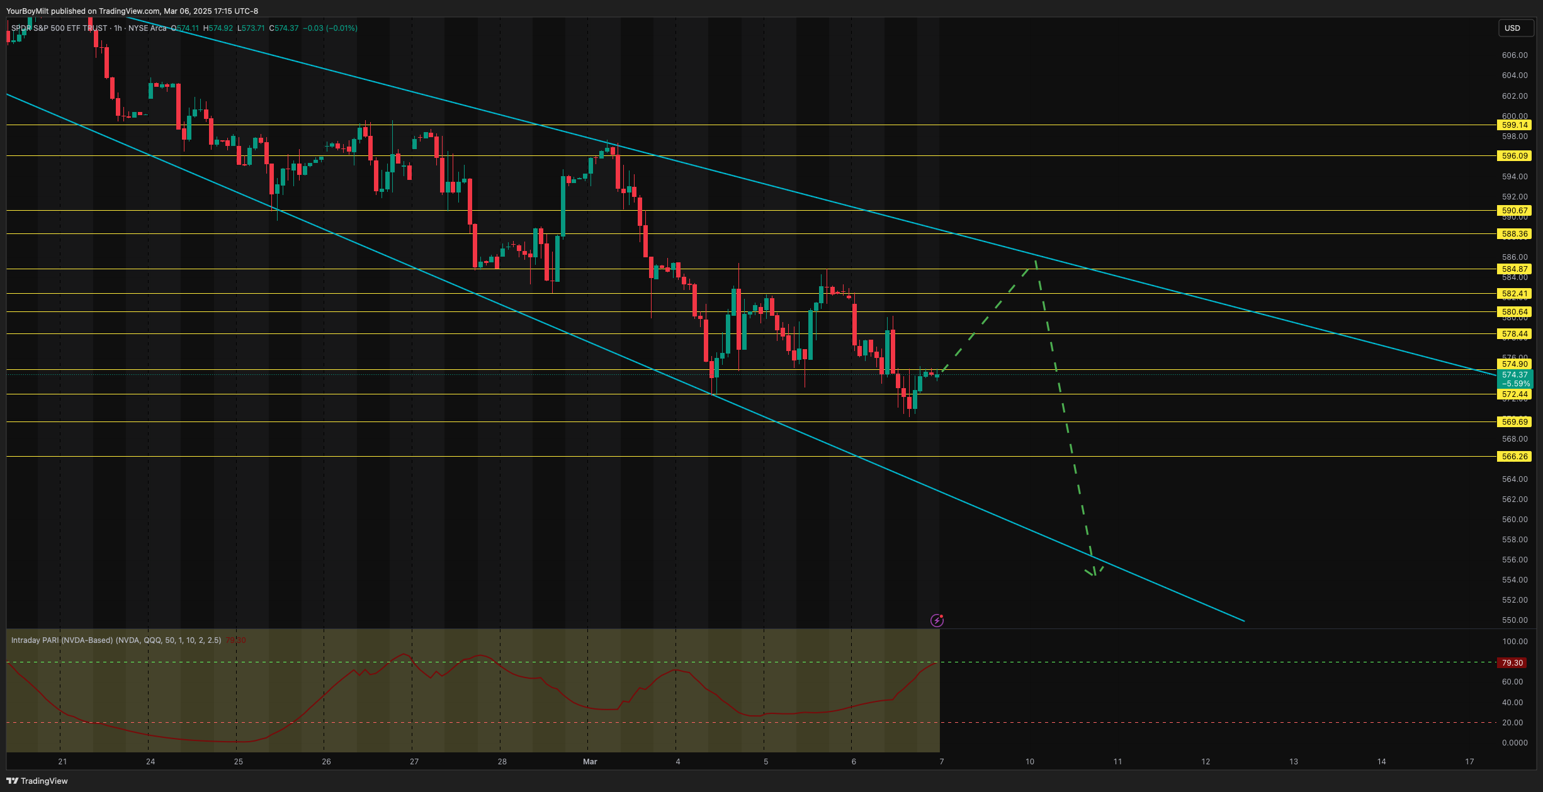This screenshot has height=792, width=1543.
Task: Click the green 574.37 current price label
Action: pos(1514,379)
